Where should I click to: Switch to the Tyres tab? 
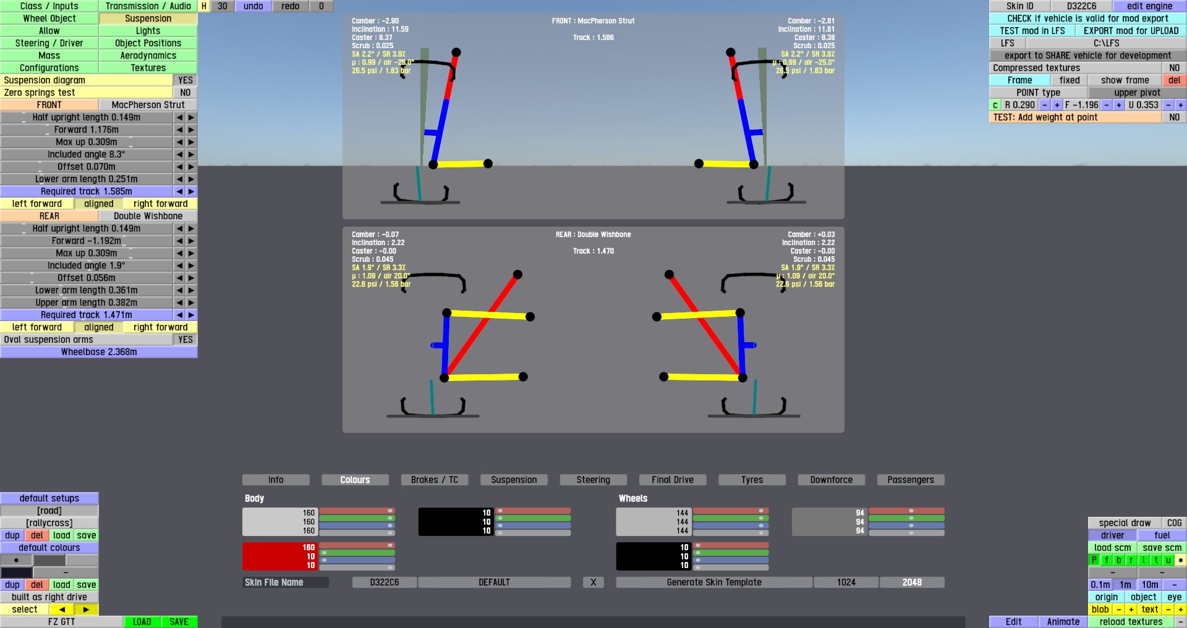tap(752, 480)
